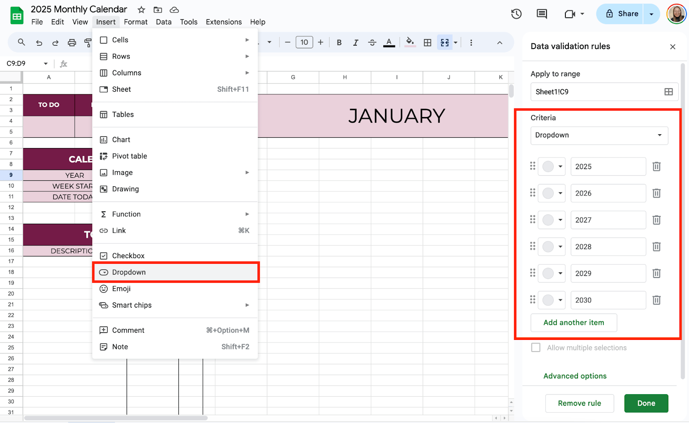Open the fill color tool
This screenshot has height=423, width=689.
pos(410,42)
